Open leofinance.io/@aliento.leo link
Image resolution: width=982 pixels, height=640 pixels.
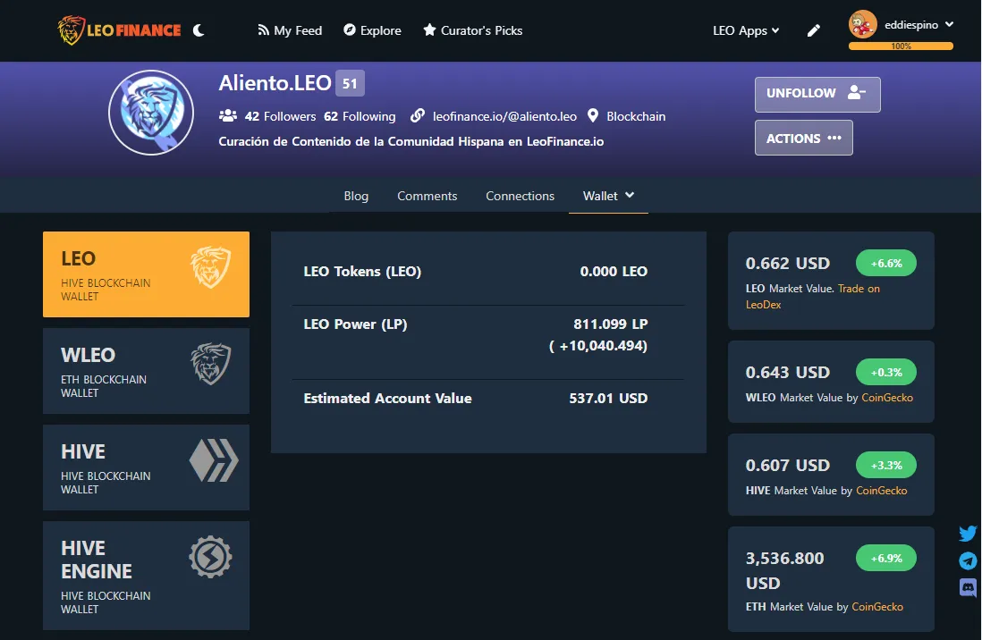[x=504, y=116]
